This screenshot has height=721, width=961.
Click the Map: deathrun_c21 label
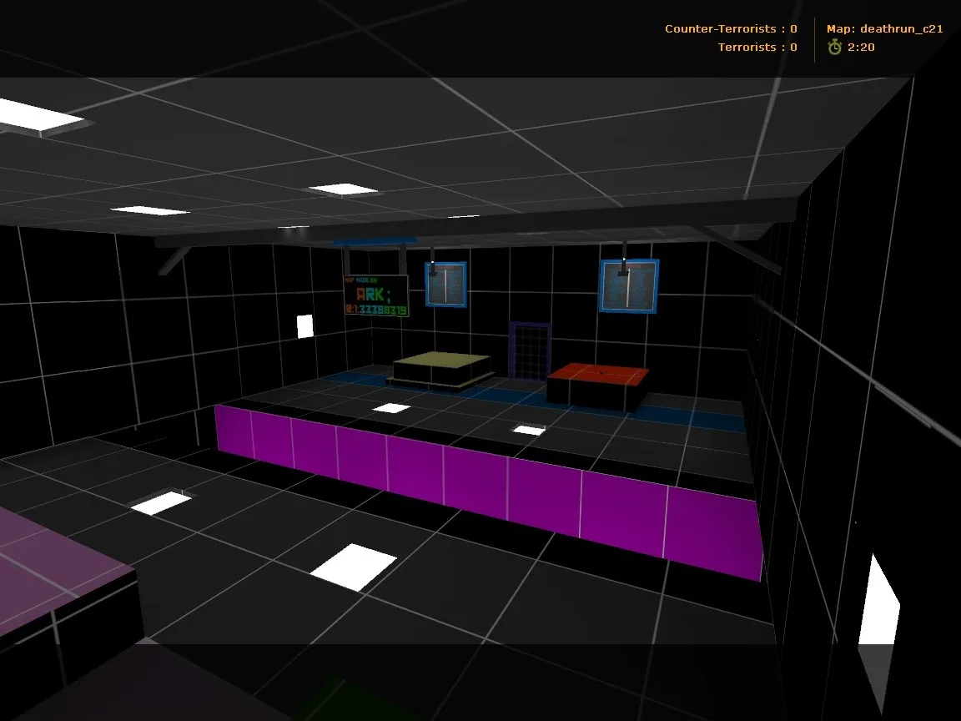click(884, 28)
